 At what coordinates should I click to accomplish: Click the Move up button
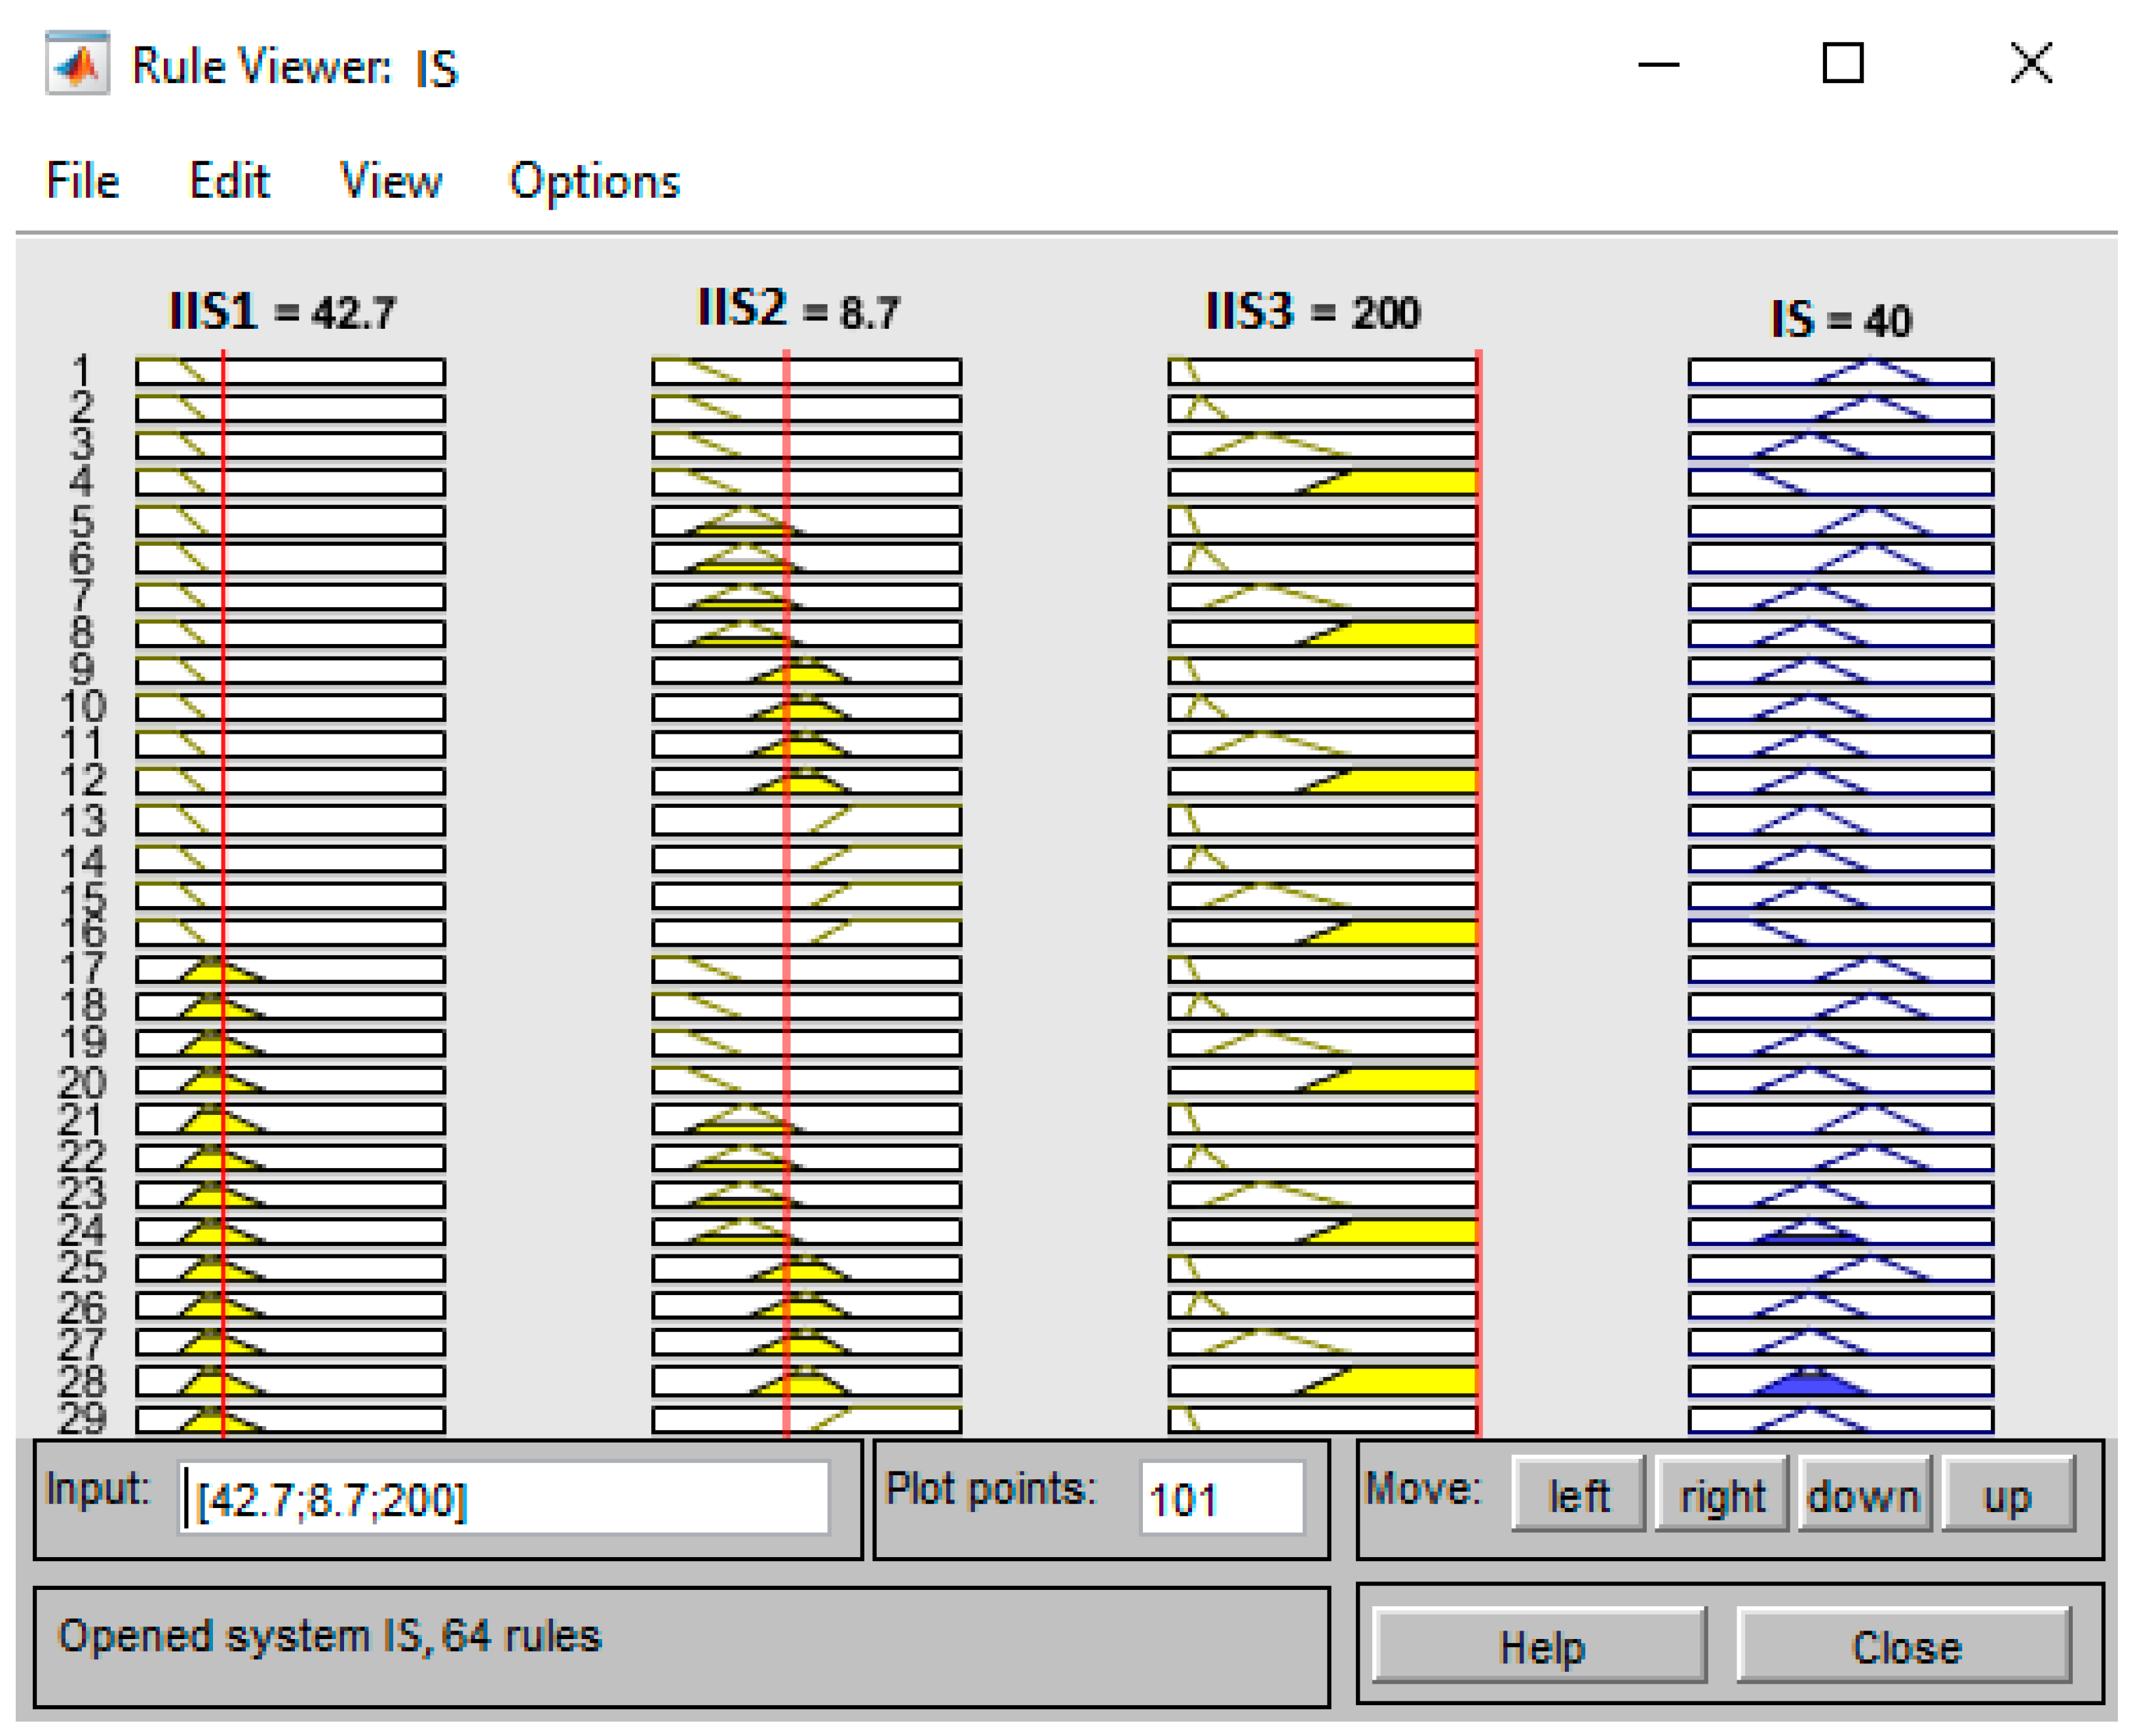[2007, 1496]
